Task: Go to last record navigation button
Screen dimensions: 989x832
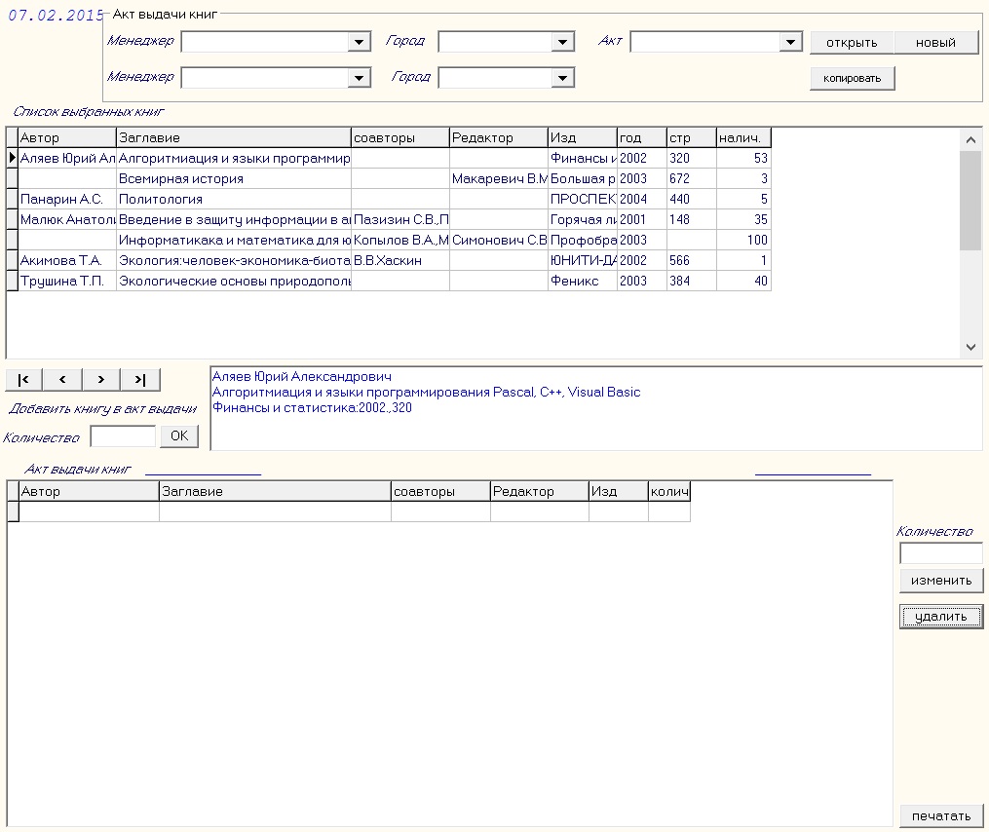Action: 140,380
